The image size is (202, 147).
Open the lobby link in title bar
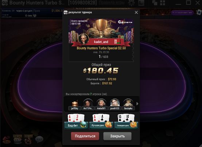112,2
